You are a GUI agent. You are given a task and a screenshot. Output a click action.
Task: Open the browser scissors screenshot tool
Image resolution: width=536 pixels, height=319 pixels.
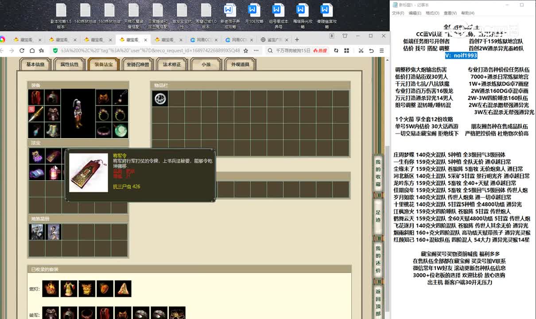click(x=361, y=51)
